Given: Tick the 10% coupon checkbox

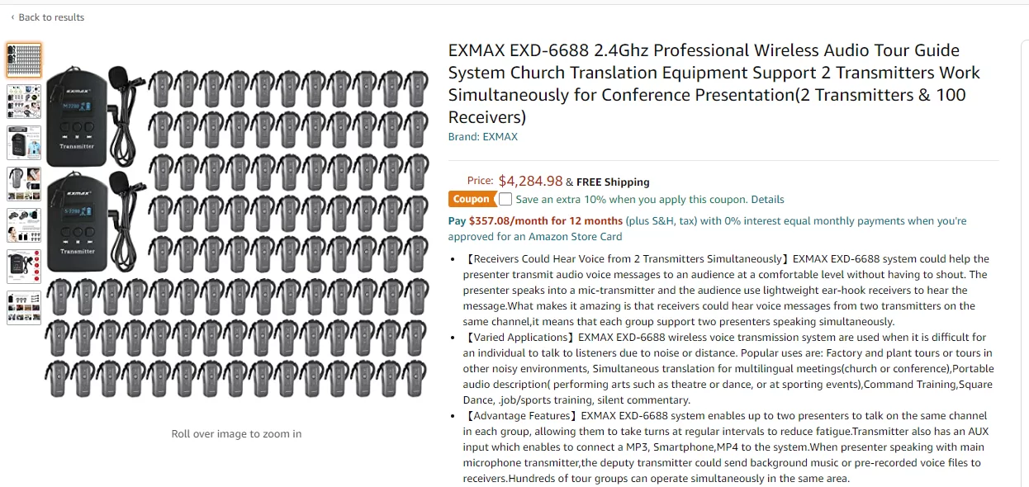Looking at the screenshot, I should [505, 199].
